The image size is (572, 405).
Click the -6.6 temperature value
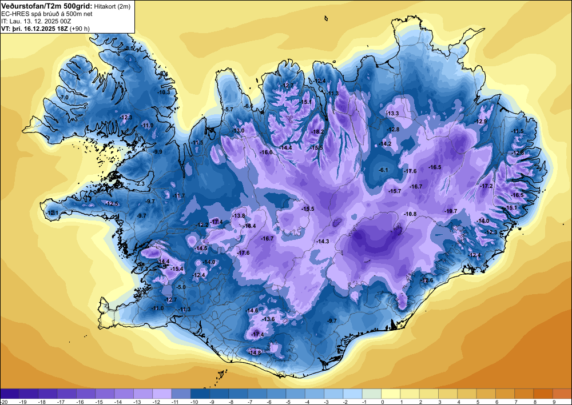pyautogui.click(x=248, y=106)
